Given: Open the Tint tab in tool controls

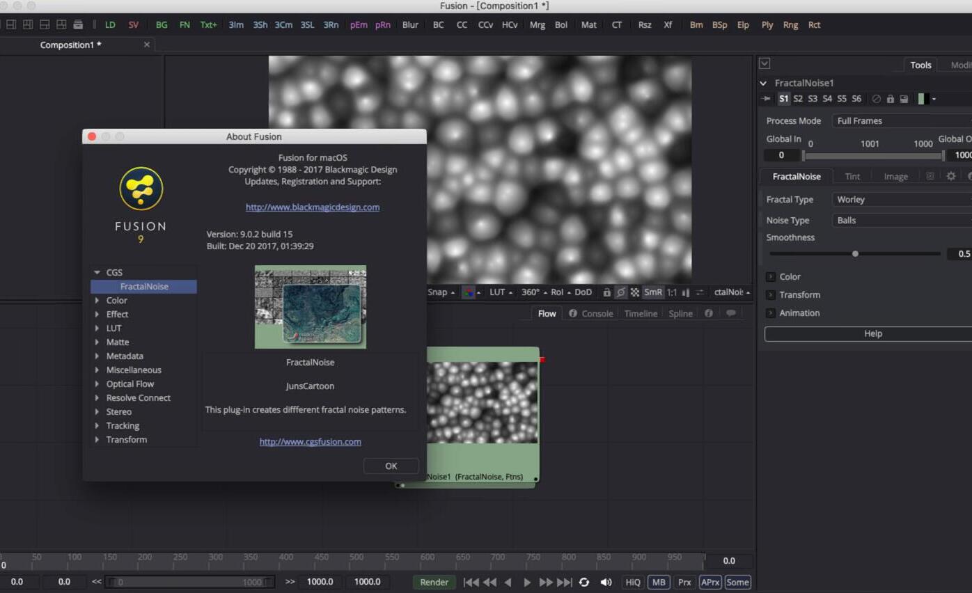Looking at the screenshot, I should pyautogui.click(x=852, y=176).
